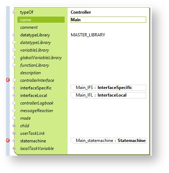Open the Main_IFL : InterfaceLocal entry
This screenshot has width=169, height=173.
pos(108,95)
